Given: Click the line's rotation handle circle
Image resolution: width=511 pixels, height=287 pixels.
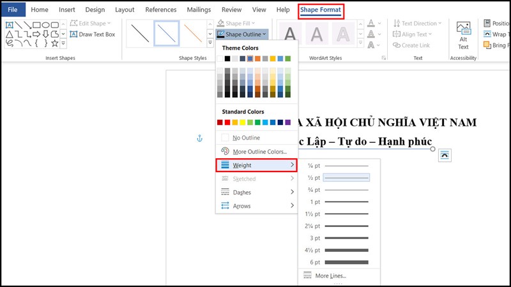Looking at the screenshot, I should 432,149.
